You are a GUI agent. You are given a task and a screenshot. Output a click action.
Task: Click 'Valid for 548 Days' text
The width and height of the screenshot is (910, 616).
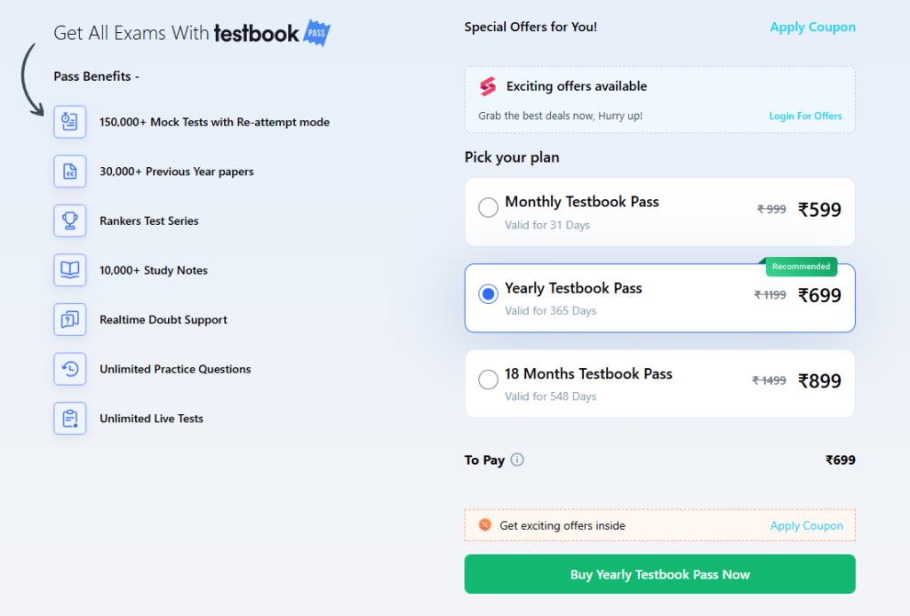(551, 396)
